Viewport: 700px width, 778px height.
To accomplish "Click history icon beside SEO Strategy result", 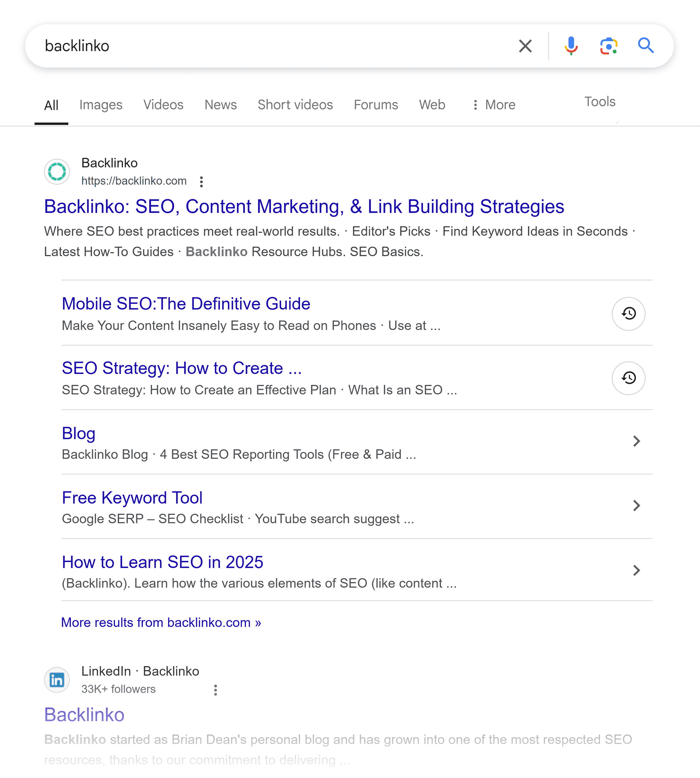I will coord(629,378).
